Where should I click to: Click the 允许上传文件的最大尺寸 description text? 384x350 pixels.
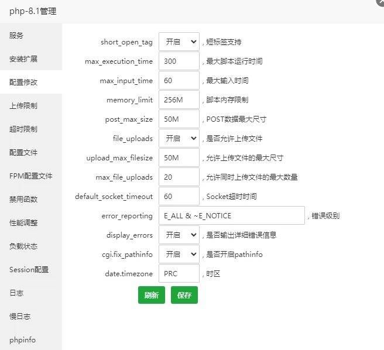click(245, 157)
